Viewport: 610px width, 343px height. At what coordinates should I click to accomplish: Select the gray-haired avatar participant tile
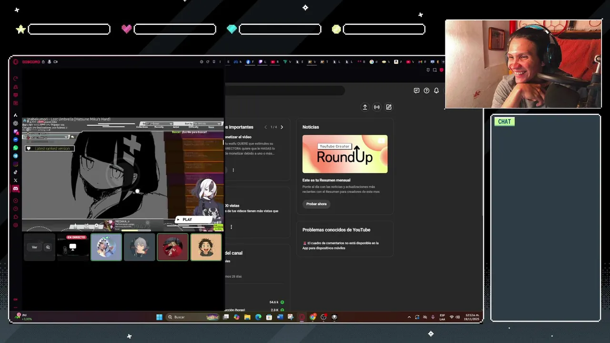click(140, 247)
